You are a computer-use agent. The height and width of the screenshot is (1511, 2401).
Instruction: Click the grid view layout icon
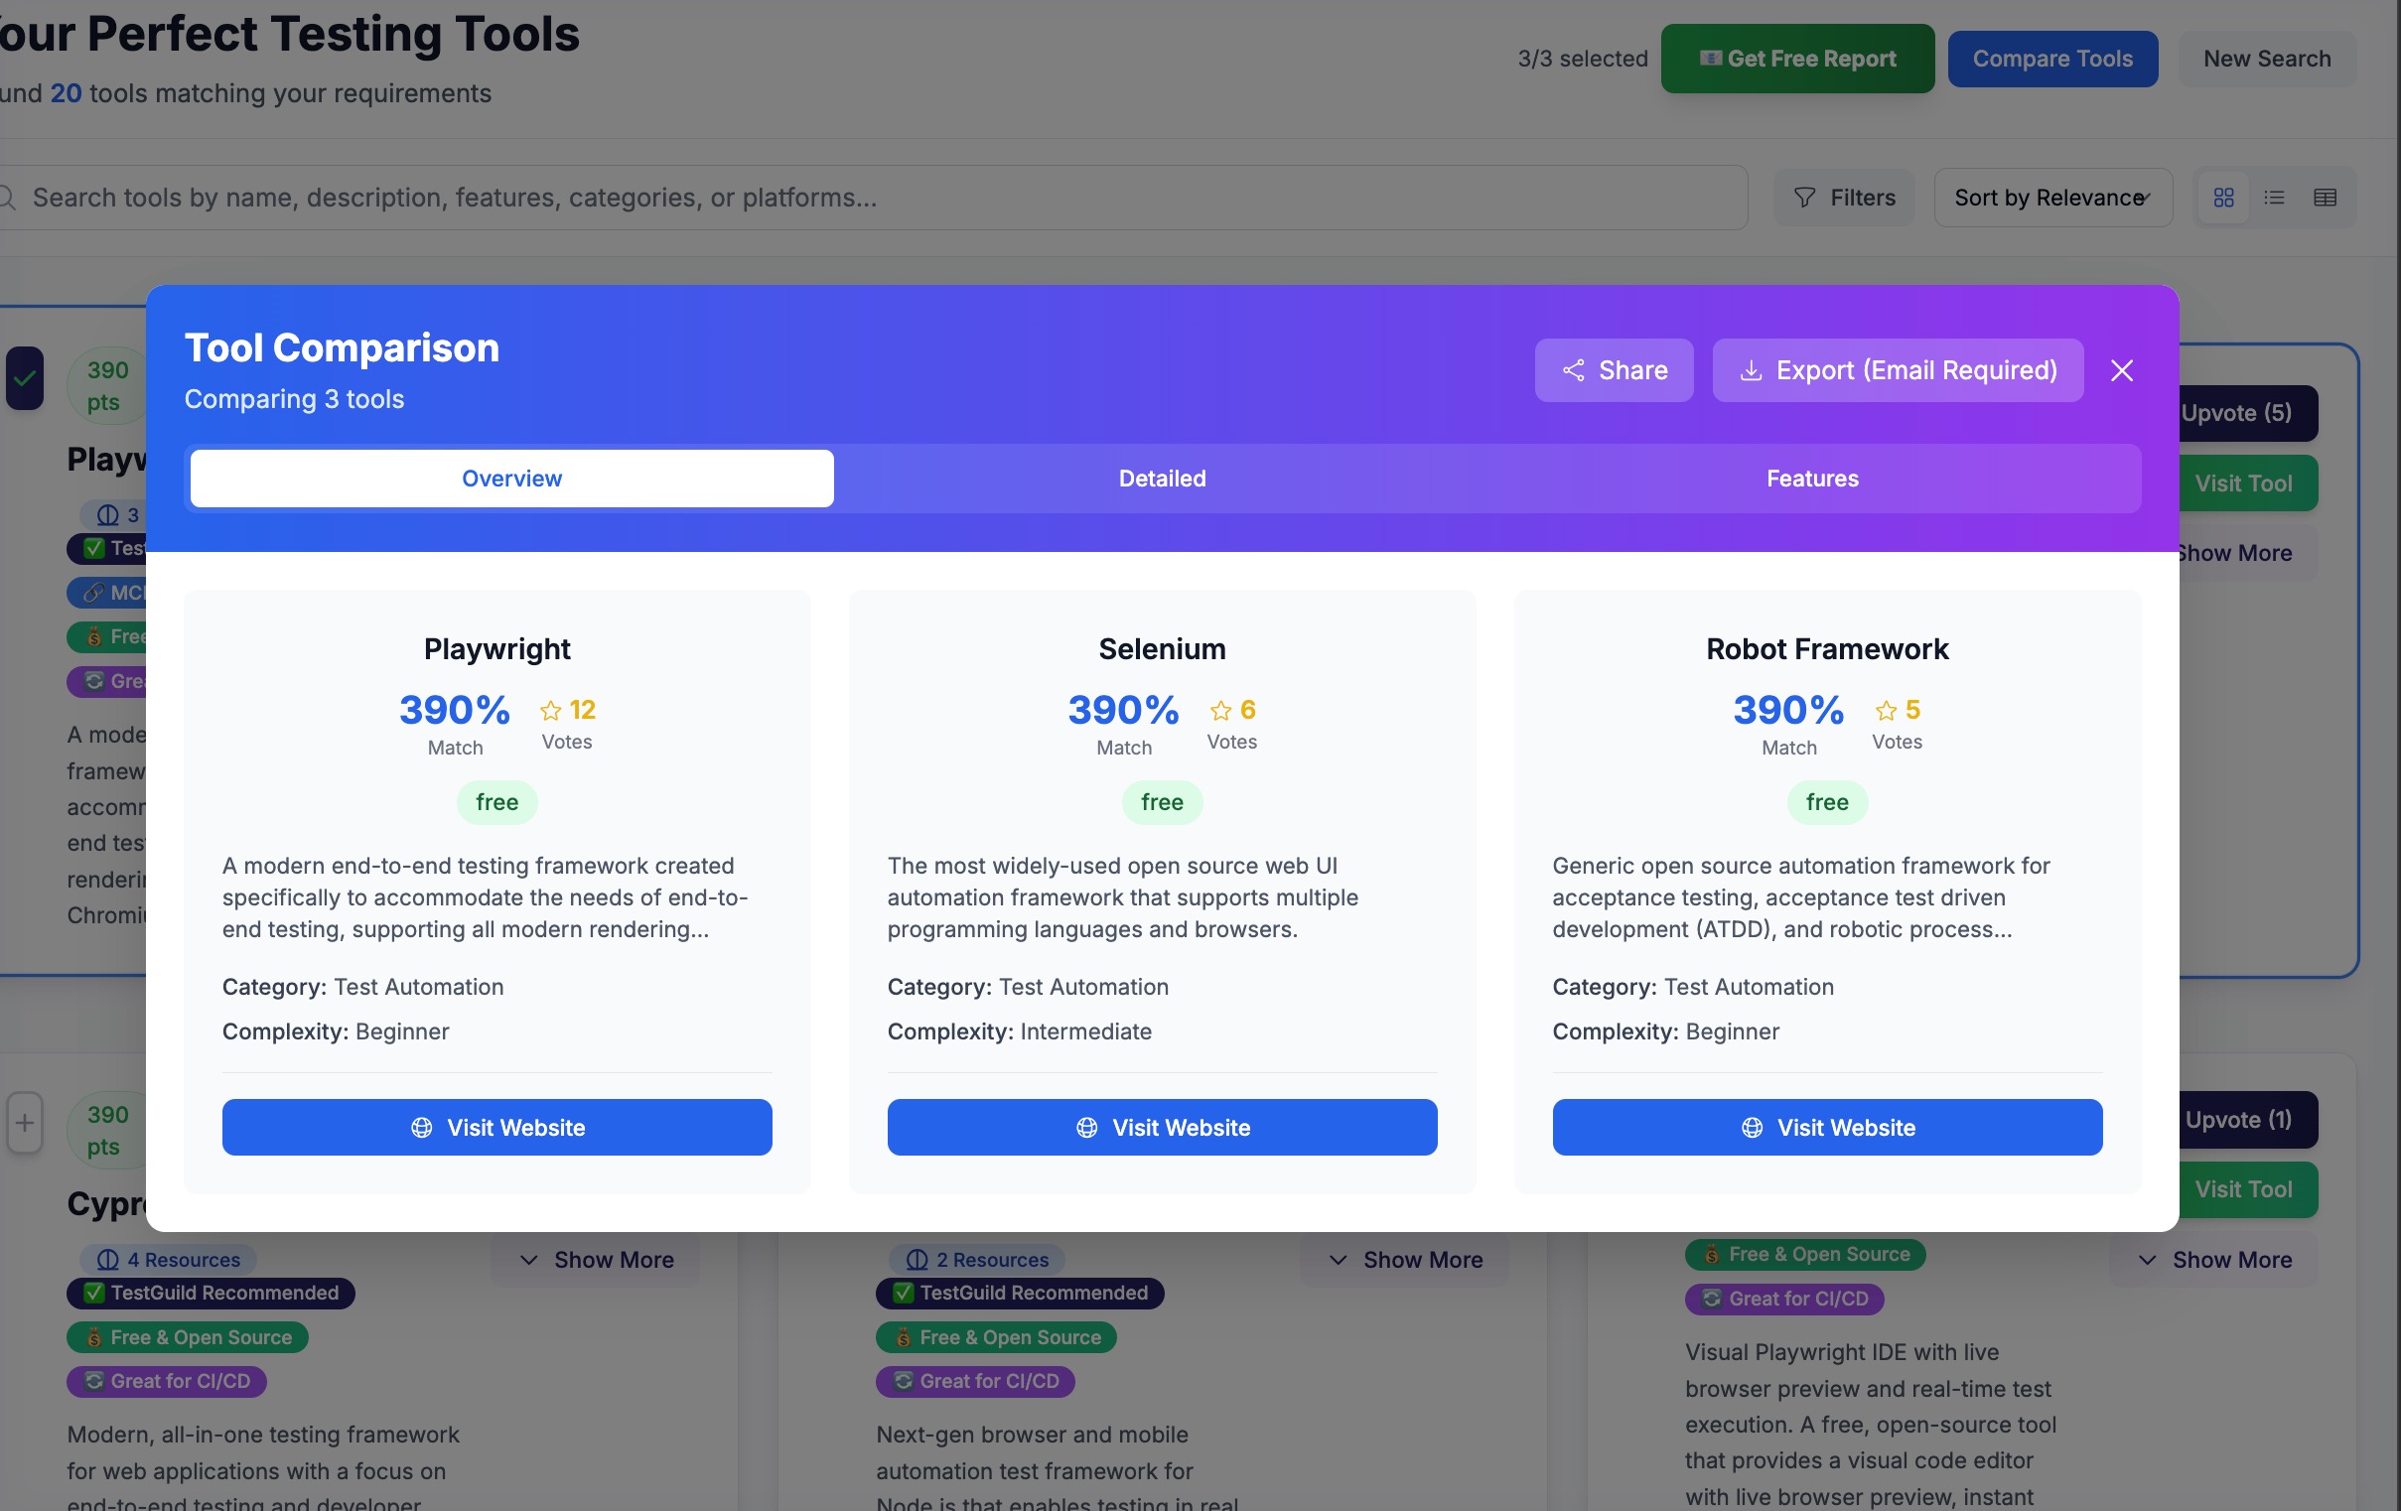(x=2222, y=198)
